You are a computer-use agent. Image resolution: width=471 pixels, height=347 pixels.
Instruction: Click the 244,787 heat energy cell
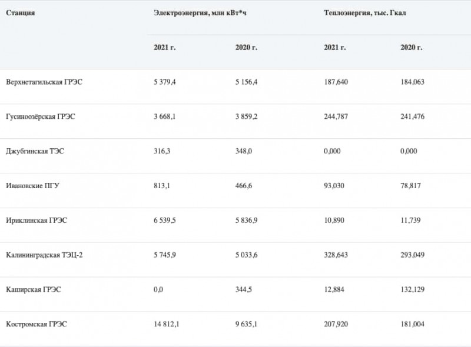pyautogui.click(x=336, y=116)
